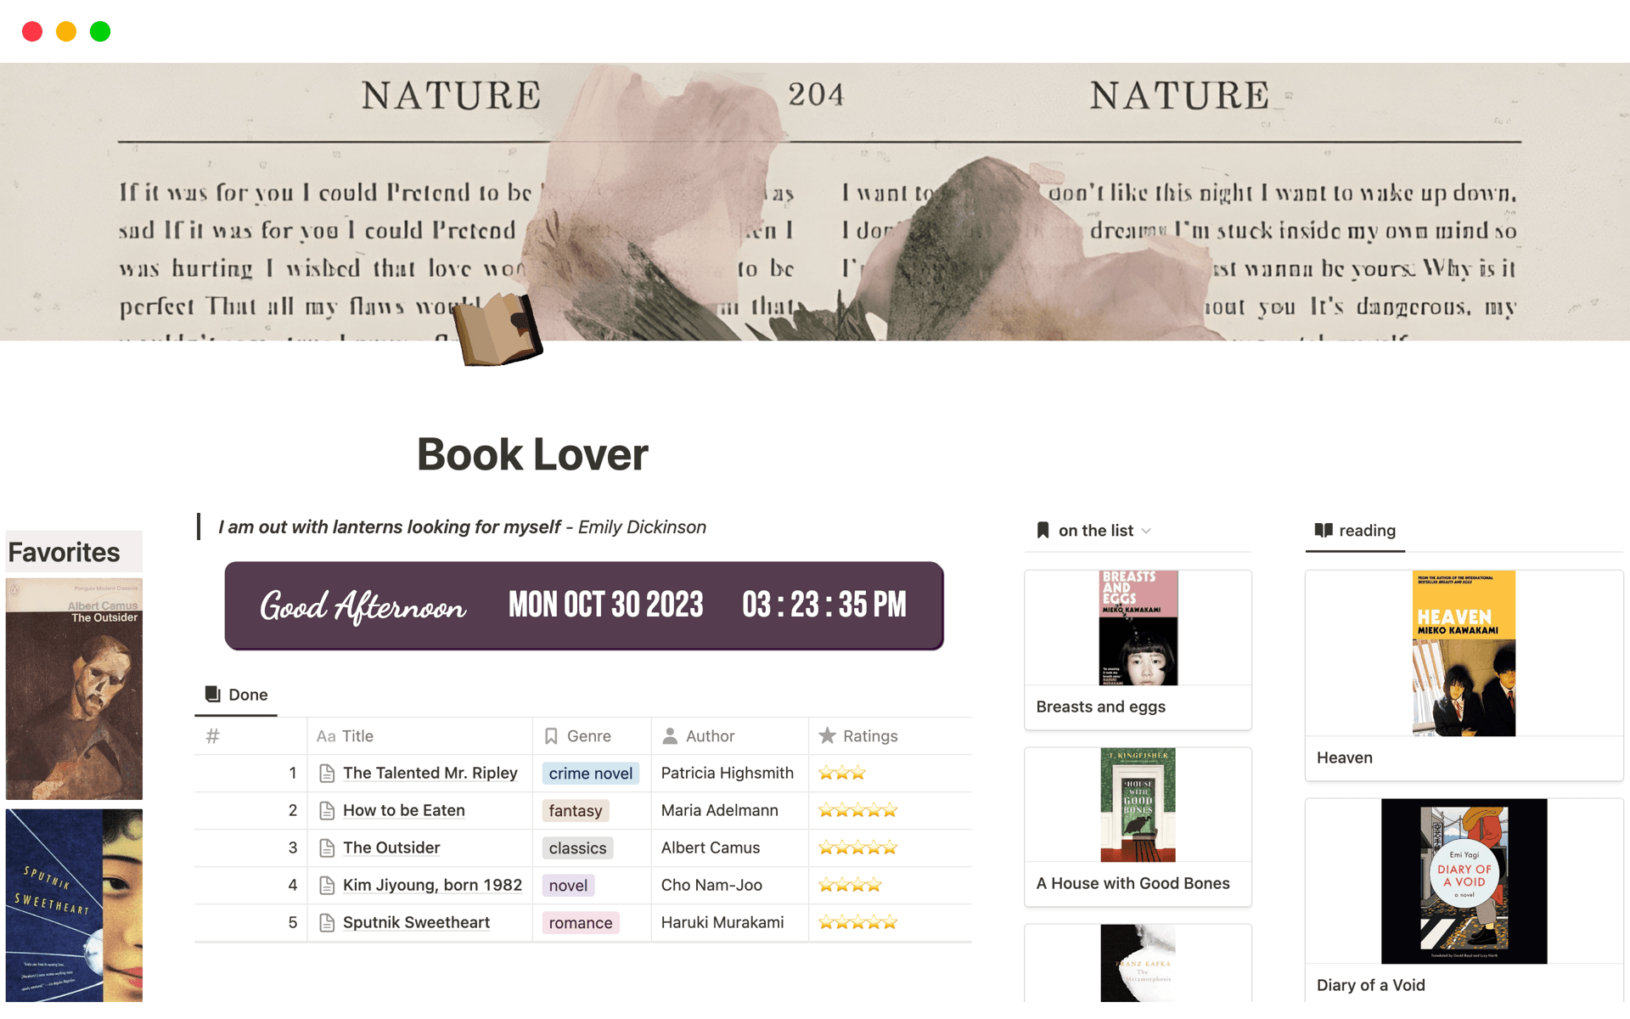Click The Outsider favorites cover image
1630x1019 pixels.
(74, 689)
